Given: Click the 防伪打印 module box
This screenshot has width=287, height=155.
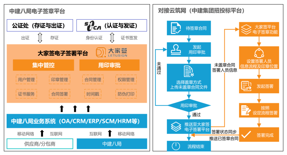Looking at the screenshot, I should pyautogui.click(x=126, y=94).
